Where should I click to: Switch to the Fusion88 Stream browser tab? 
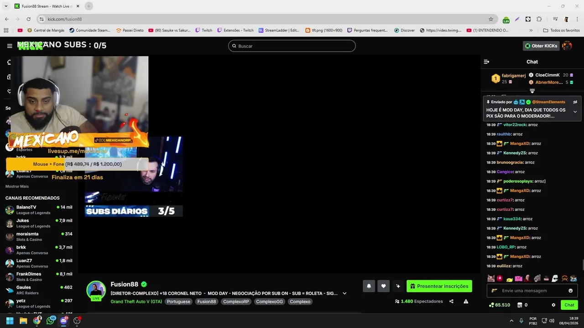pos(47,6)
